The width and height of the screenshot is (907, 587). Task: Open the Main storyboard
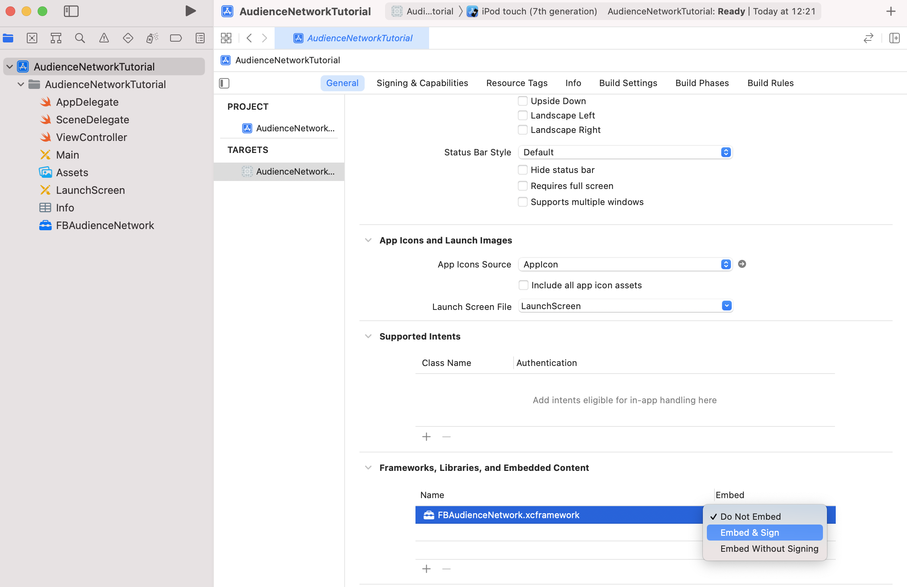67,155
